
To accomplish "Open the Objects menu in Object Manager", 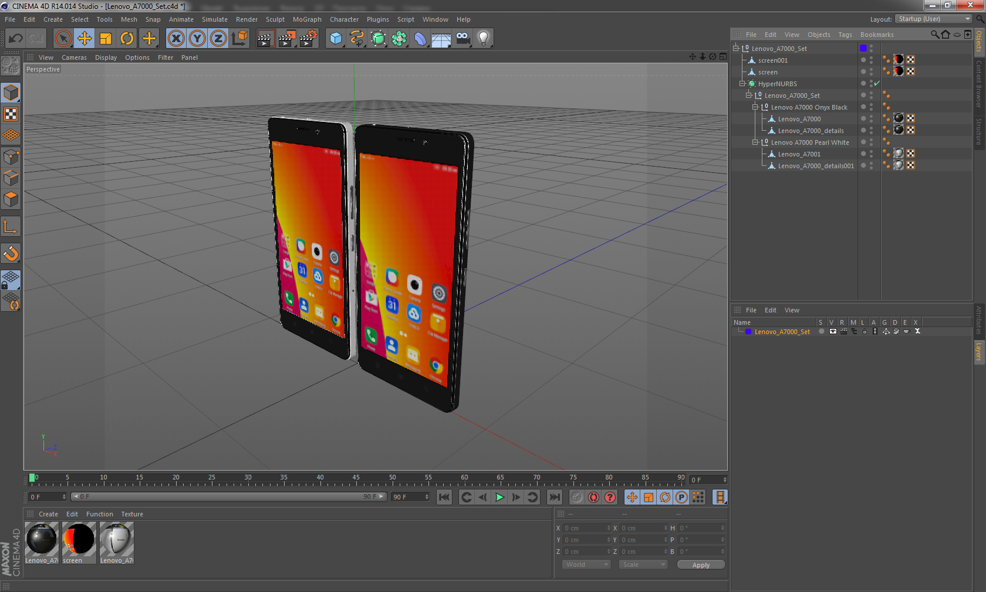I will 819,35.
